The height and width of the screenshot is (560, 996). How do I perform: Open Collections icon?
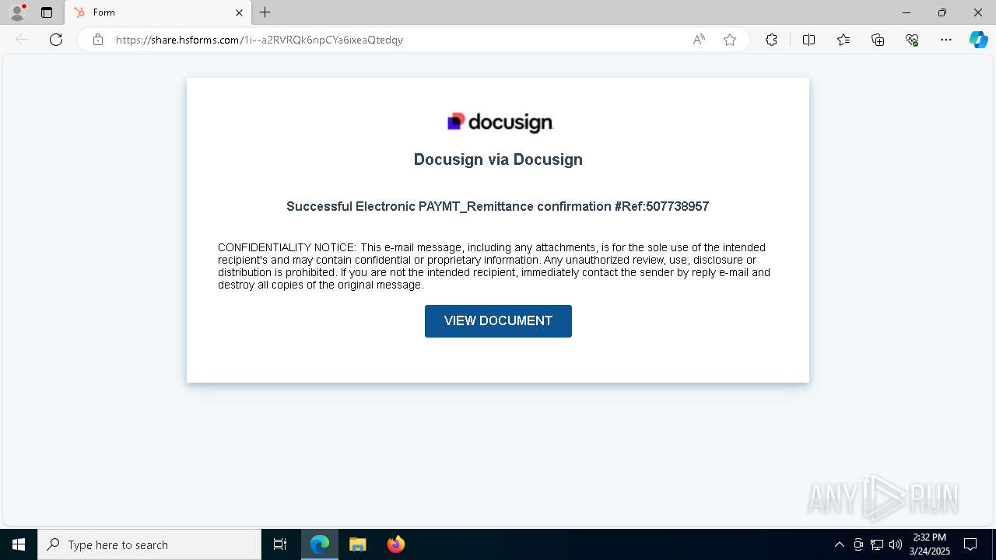point(878,40)
